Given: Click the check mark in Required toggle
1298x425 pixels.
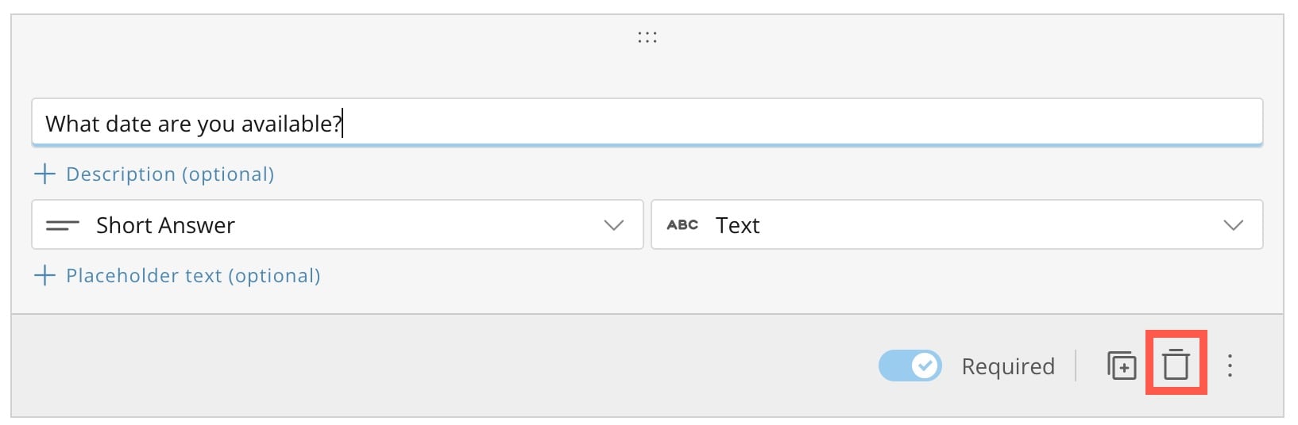Looking at the screenshot, I should click(925, 366).
